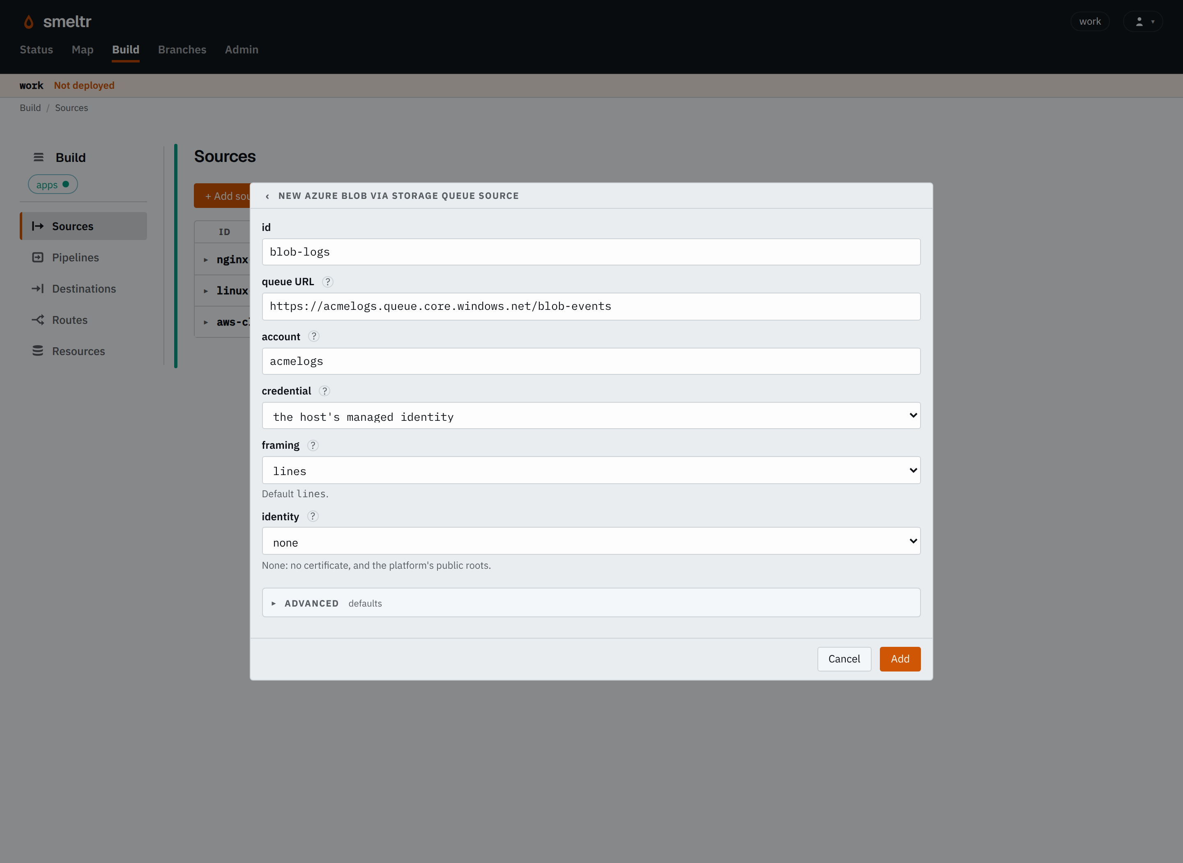Screen dimensions: 1183x863
Task: Open the Admin tab
Action: coord(242,50)
